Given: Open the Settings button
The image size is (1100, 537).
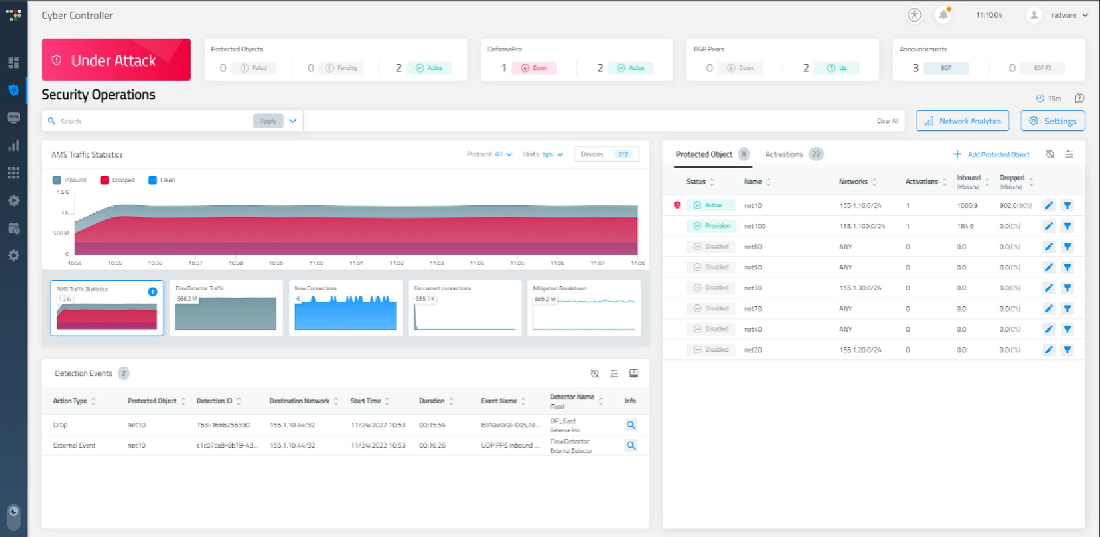Looking at the screenshot, I should pyautogui.click(x=1052, y=121).
